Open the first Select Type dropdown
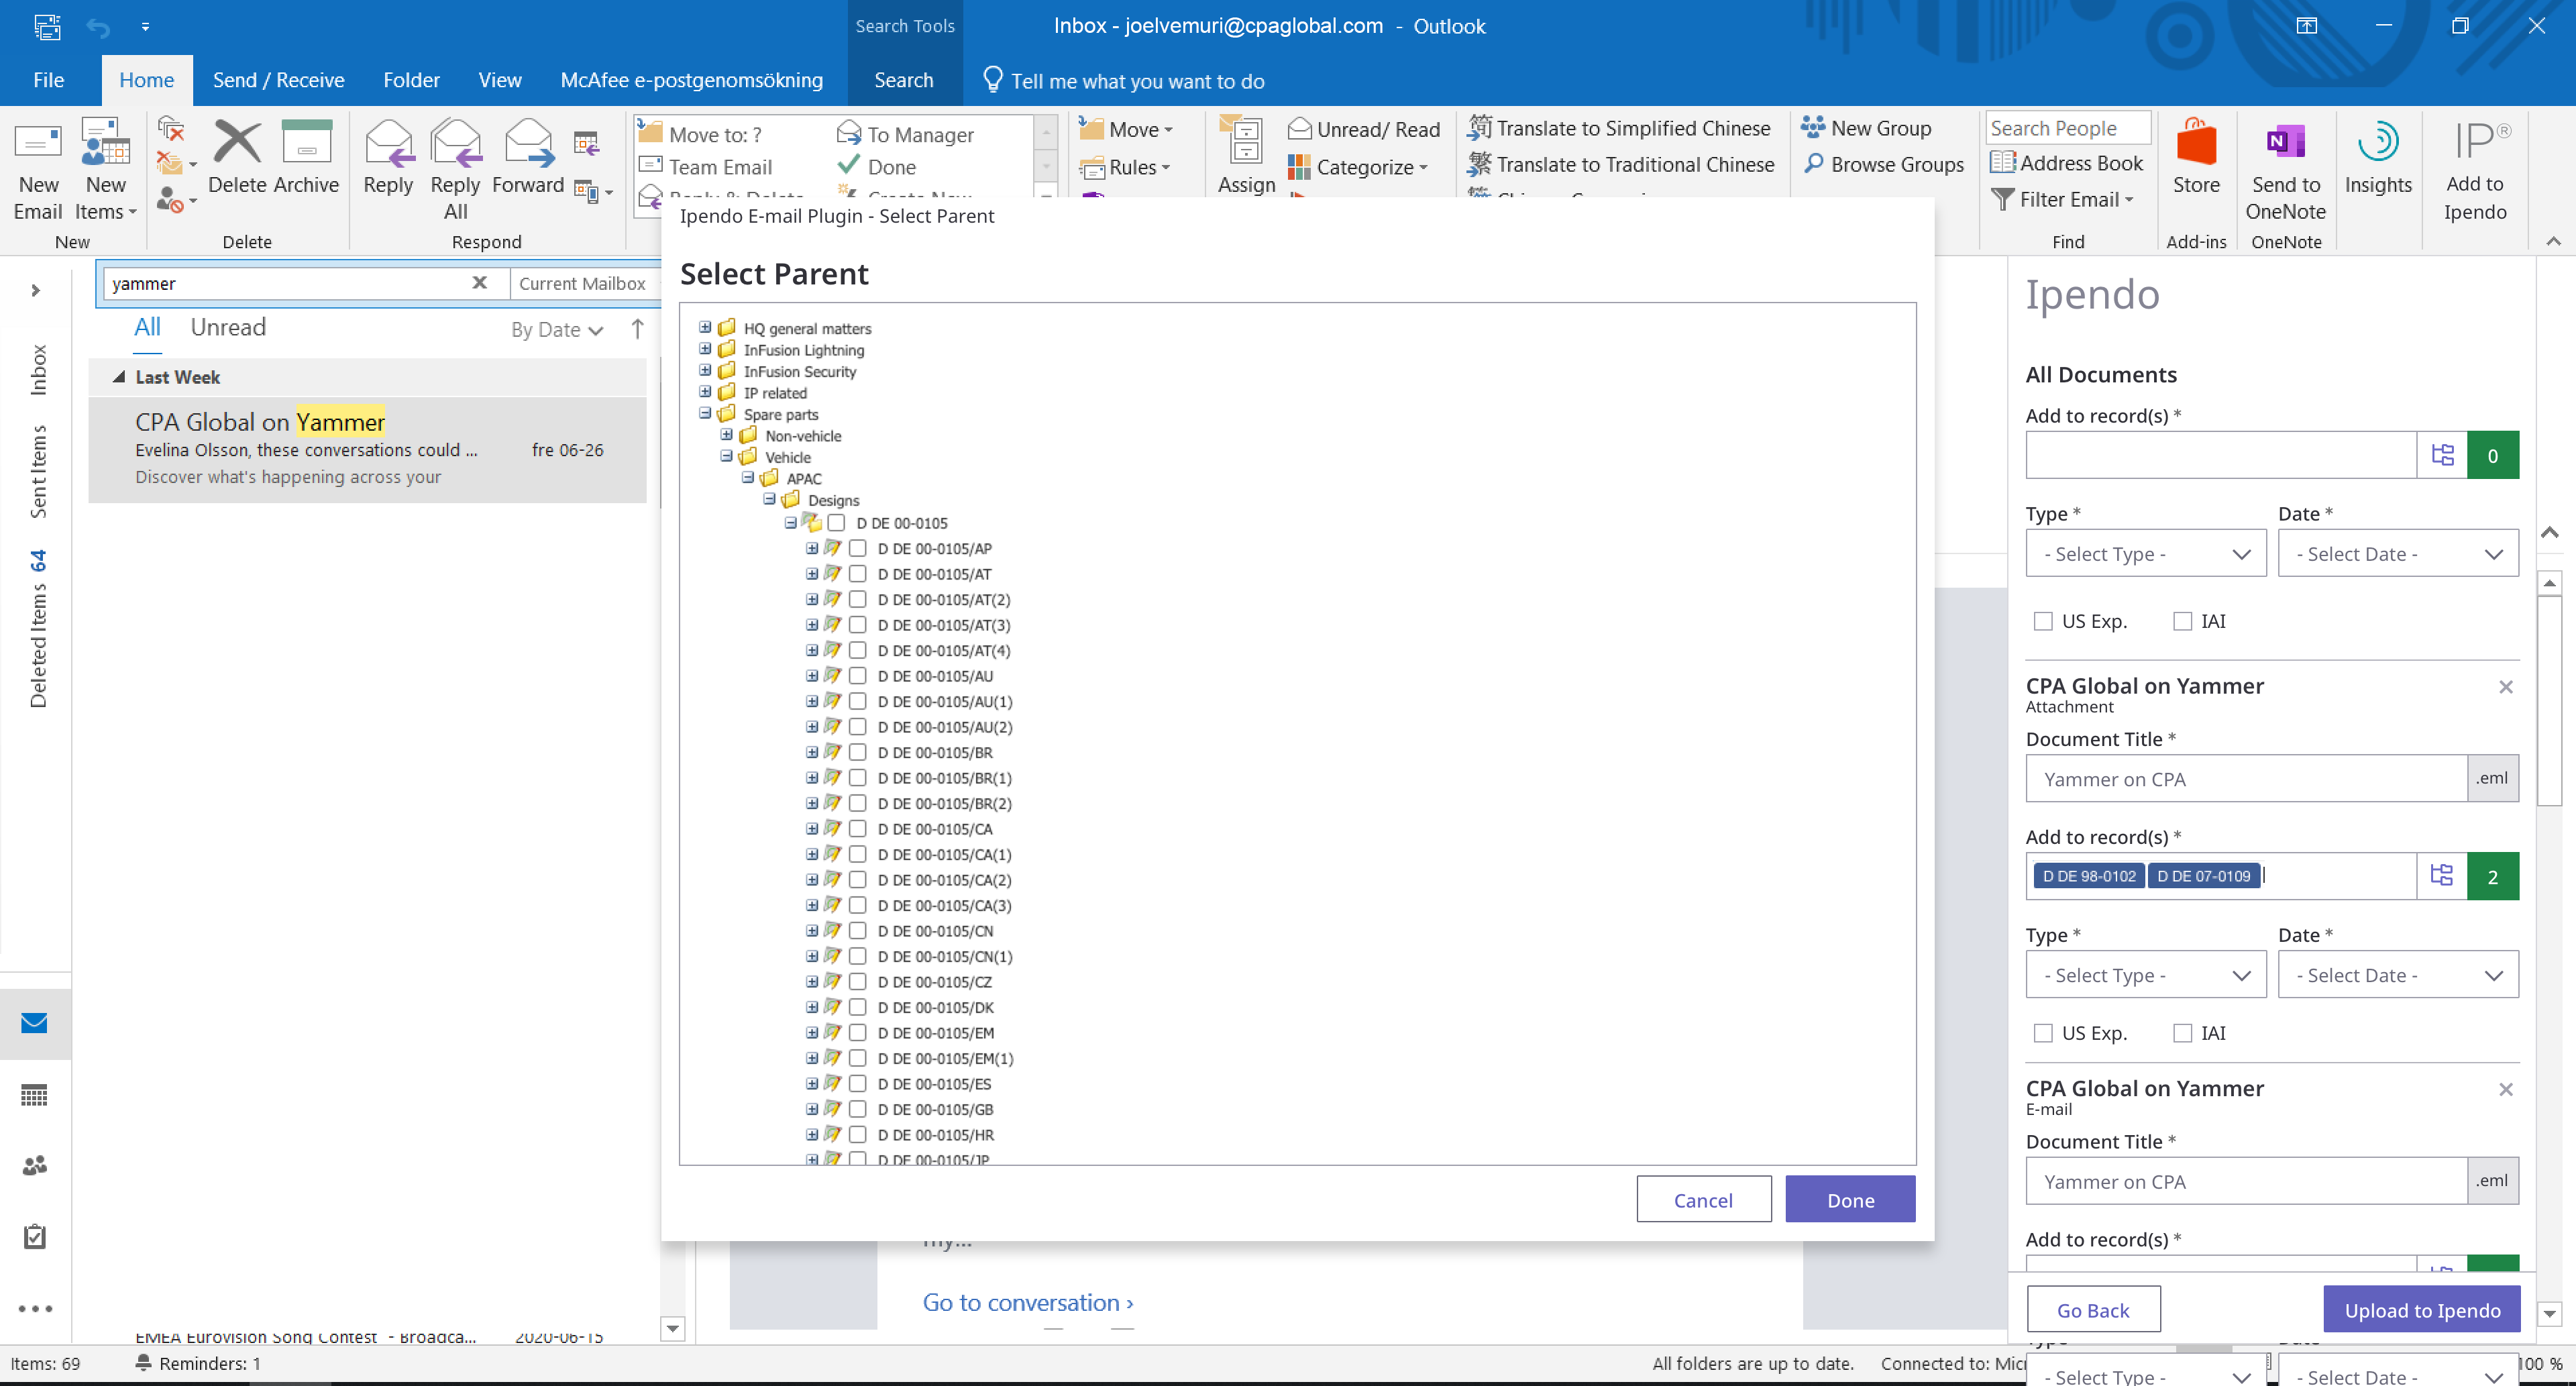Image resolution: width=2576 pixels, height=1386 pixels. [2145, 554]
